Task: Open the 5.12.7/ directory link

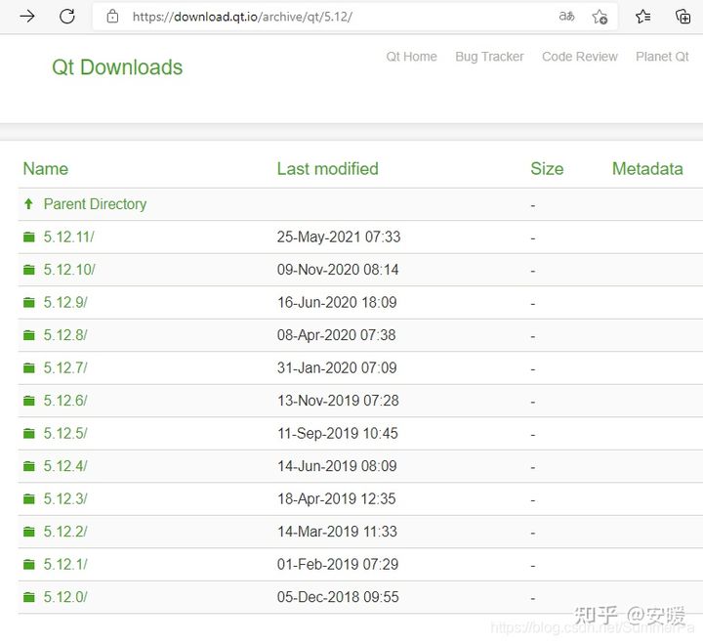Action: 65,368
